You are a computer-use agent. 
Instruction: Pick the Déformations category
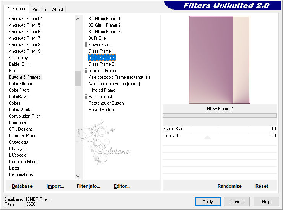click(x=21, y=174)
